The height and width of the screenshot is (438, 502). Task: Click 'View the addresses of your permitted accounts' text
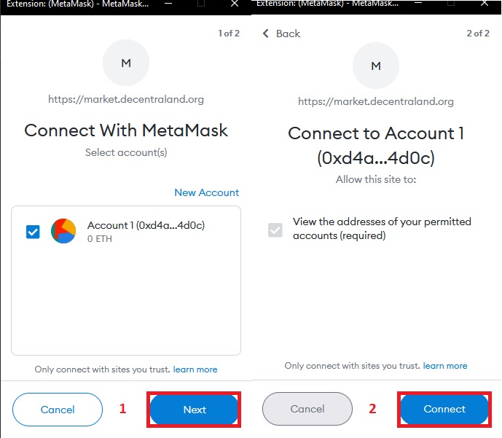(x=382, y=228)
